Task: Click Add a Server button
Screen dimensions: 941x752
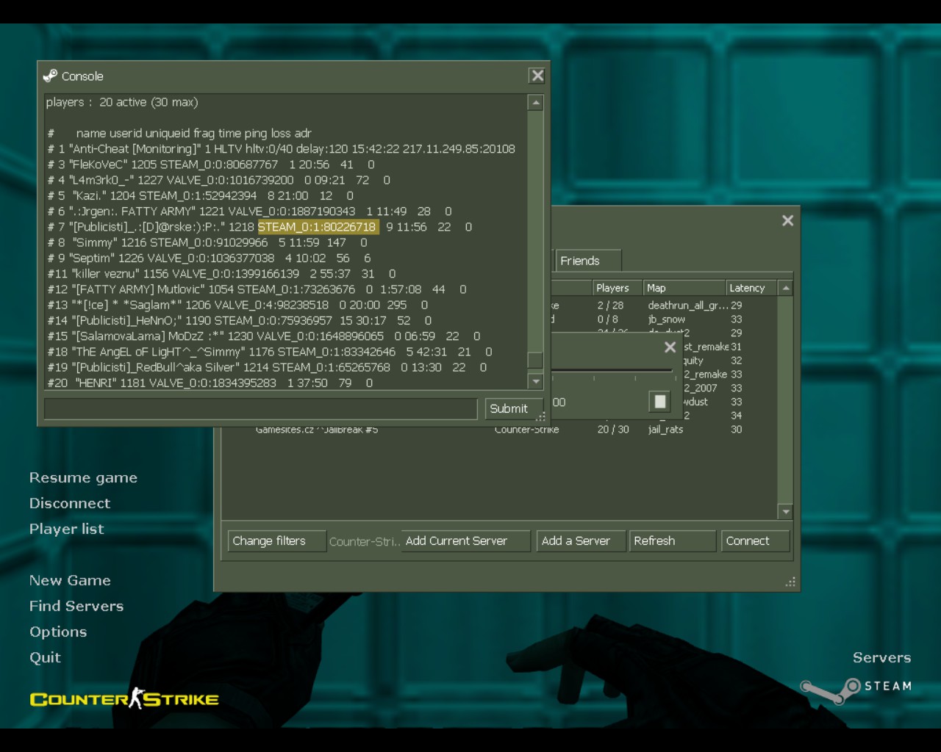Action: click(581, 541)
